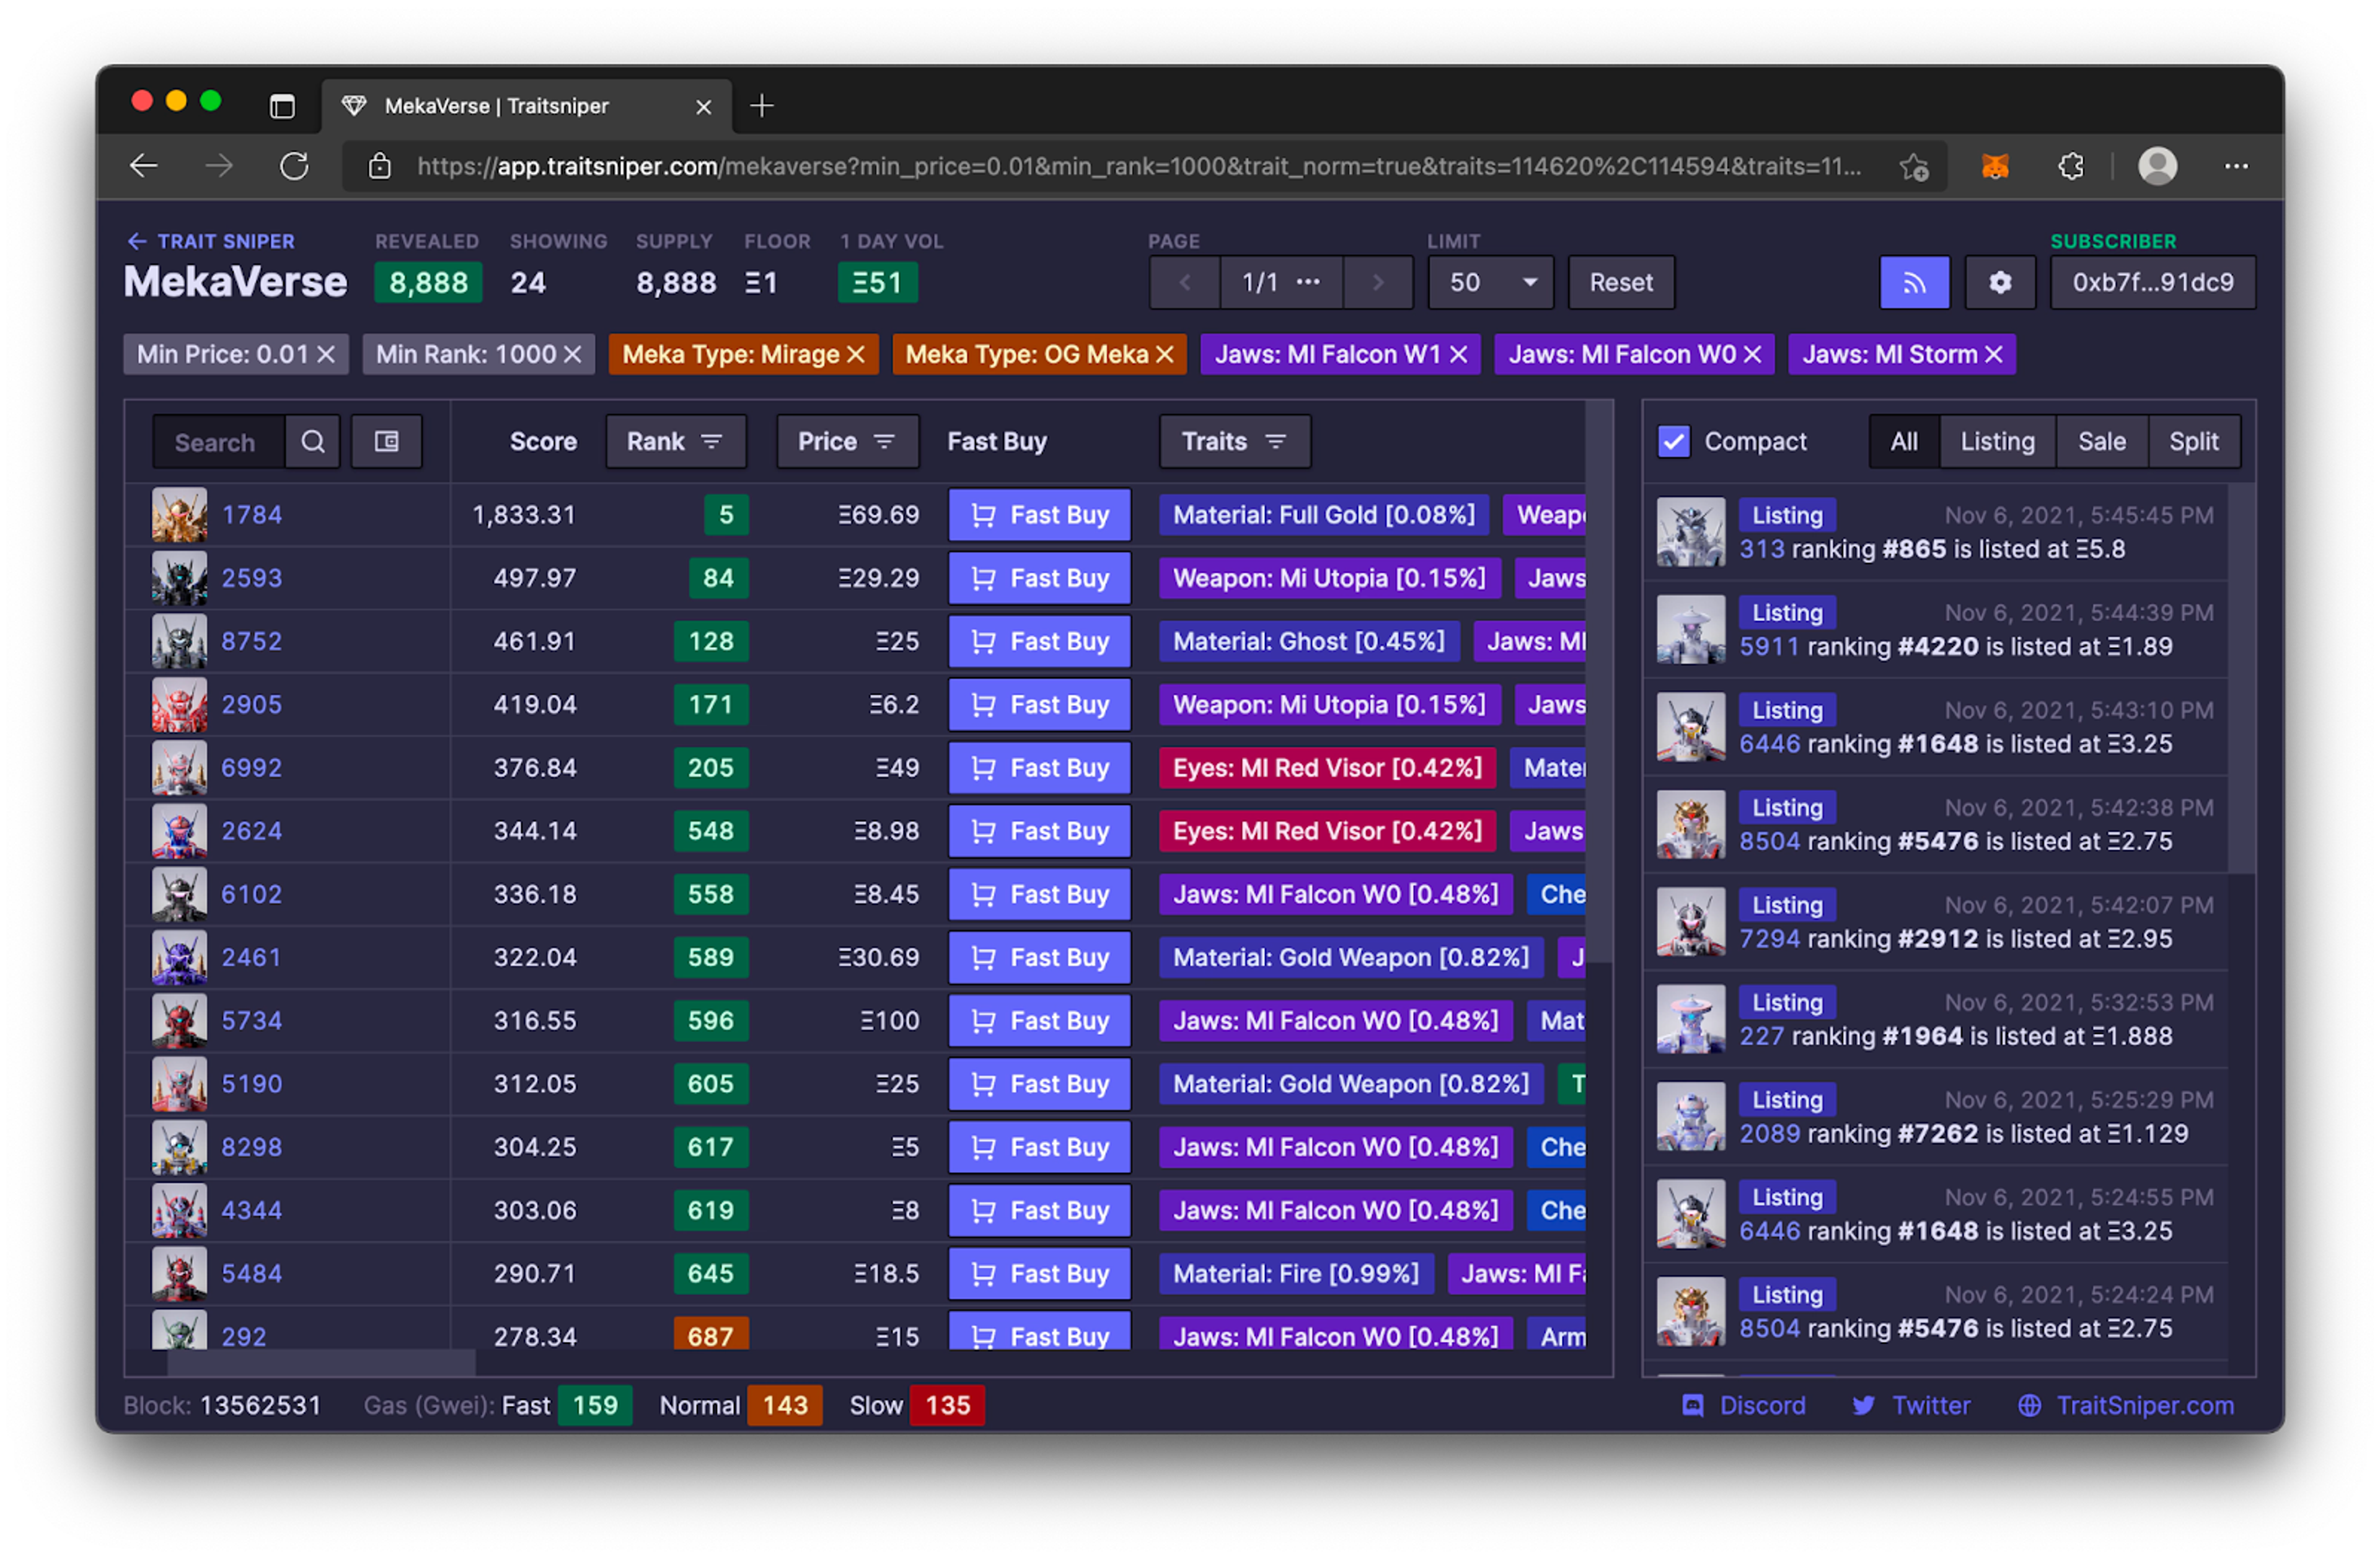Open the Rank filter dropdown
Screen dimensions: 2380x1559
pos(675,442)
